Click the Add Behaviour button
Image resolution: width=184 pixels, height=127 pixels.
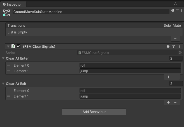[94, 112]
